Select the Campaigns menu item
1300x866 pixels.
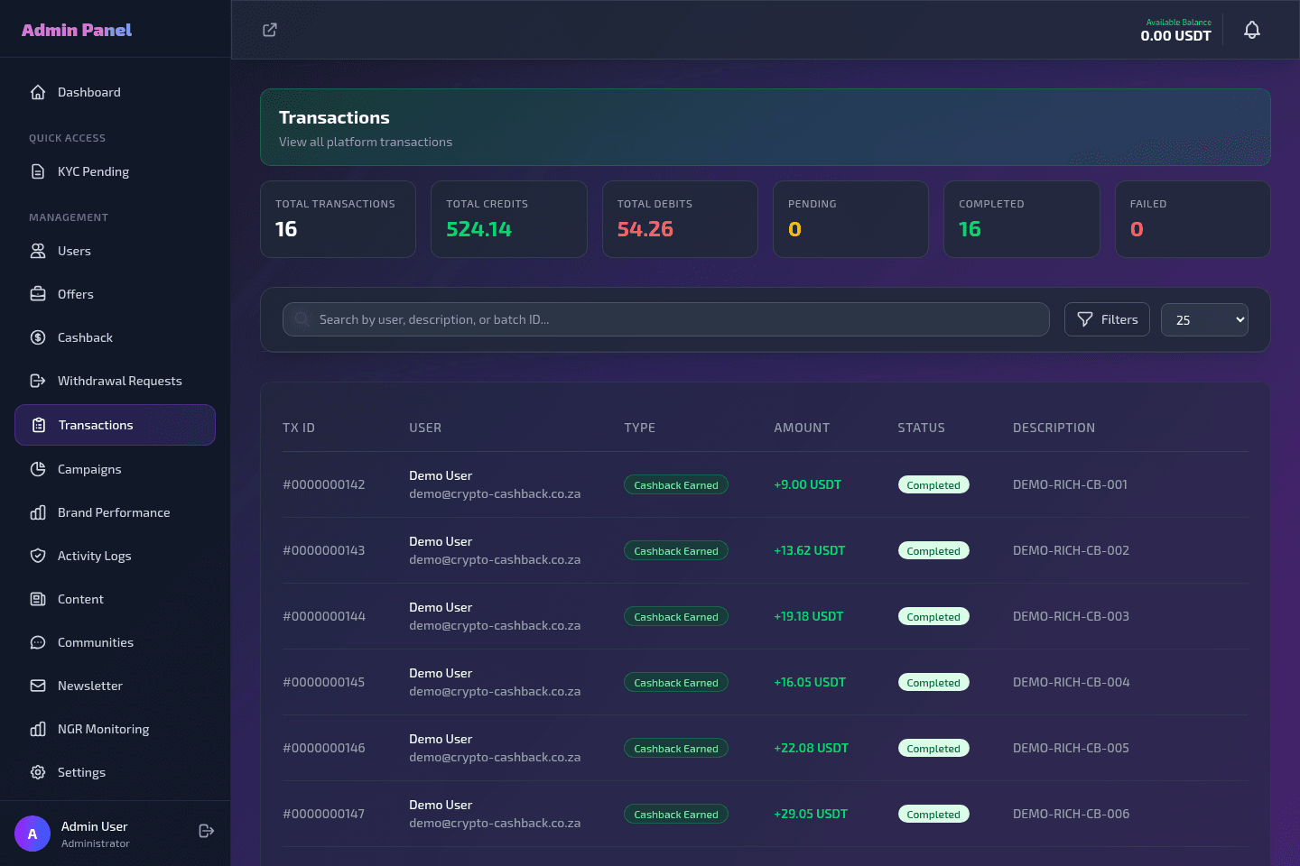(x=115, y=469)
